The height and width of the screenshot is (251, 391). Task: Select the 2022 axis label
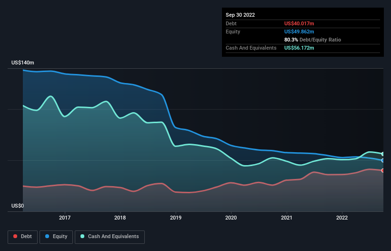click(342, 218)
